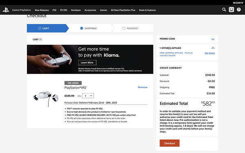This screenshot has height=153, width=245.
Task: Click the PlayStation logo icon
Action: 6,10
